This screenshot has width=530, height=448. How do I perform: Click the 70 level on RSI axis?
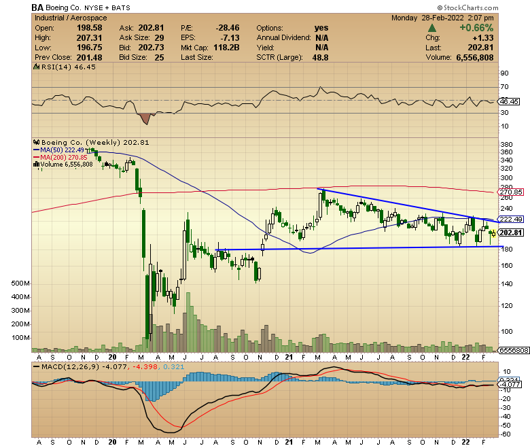point(505,87)
